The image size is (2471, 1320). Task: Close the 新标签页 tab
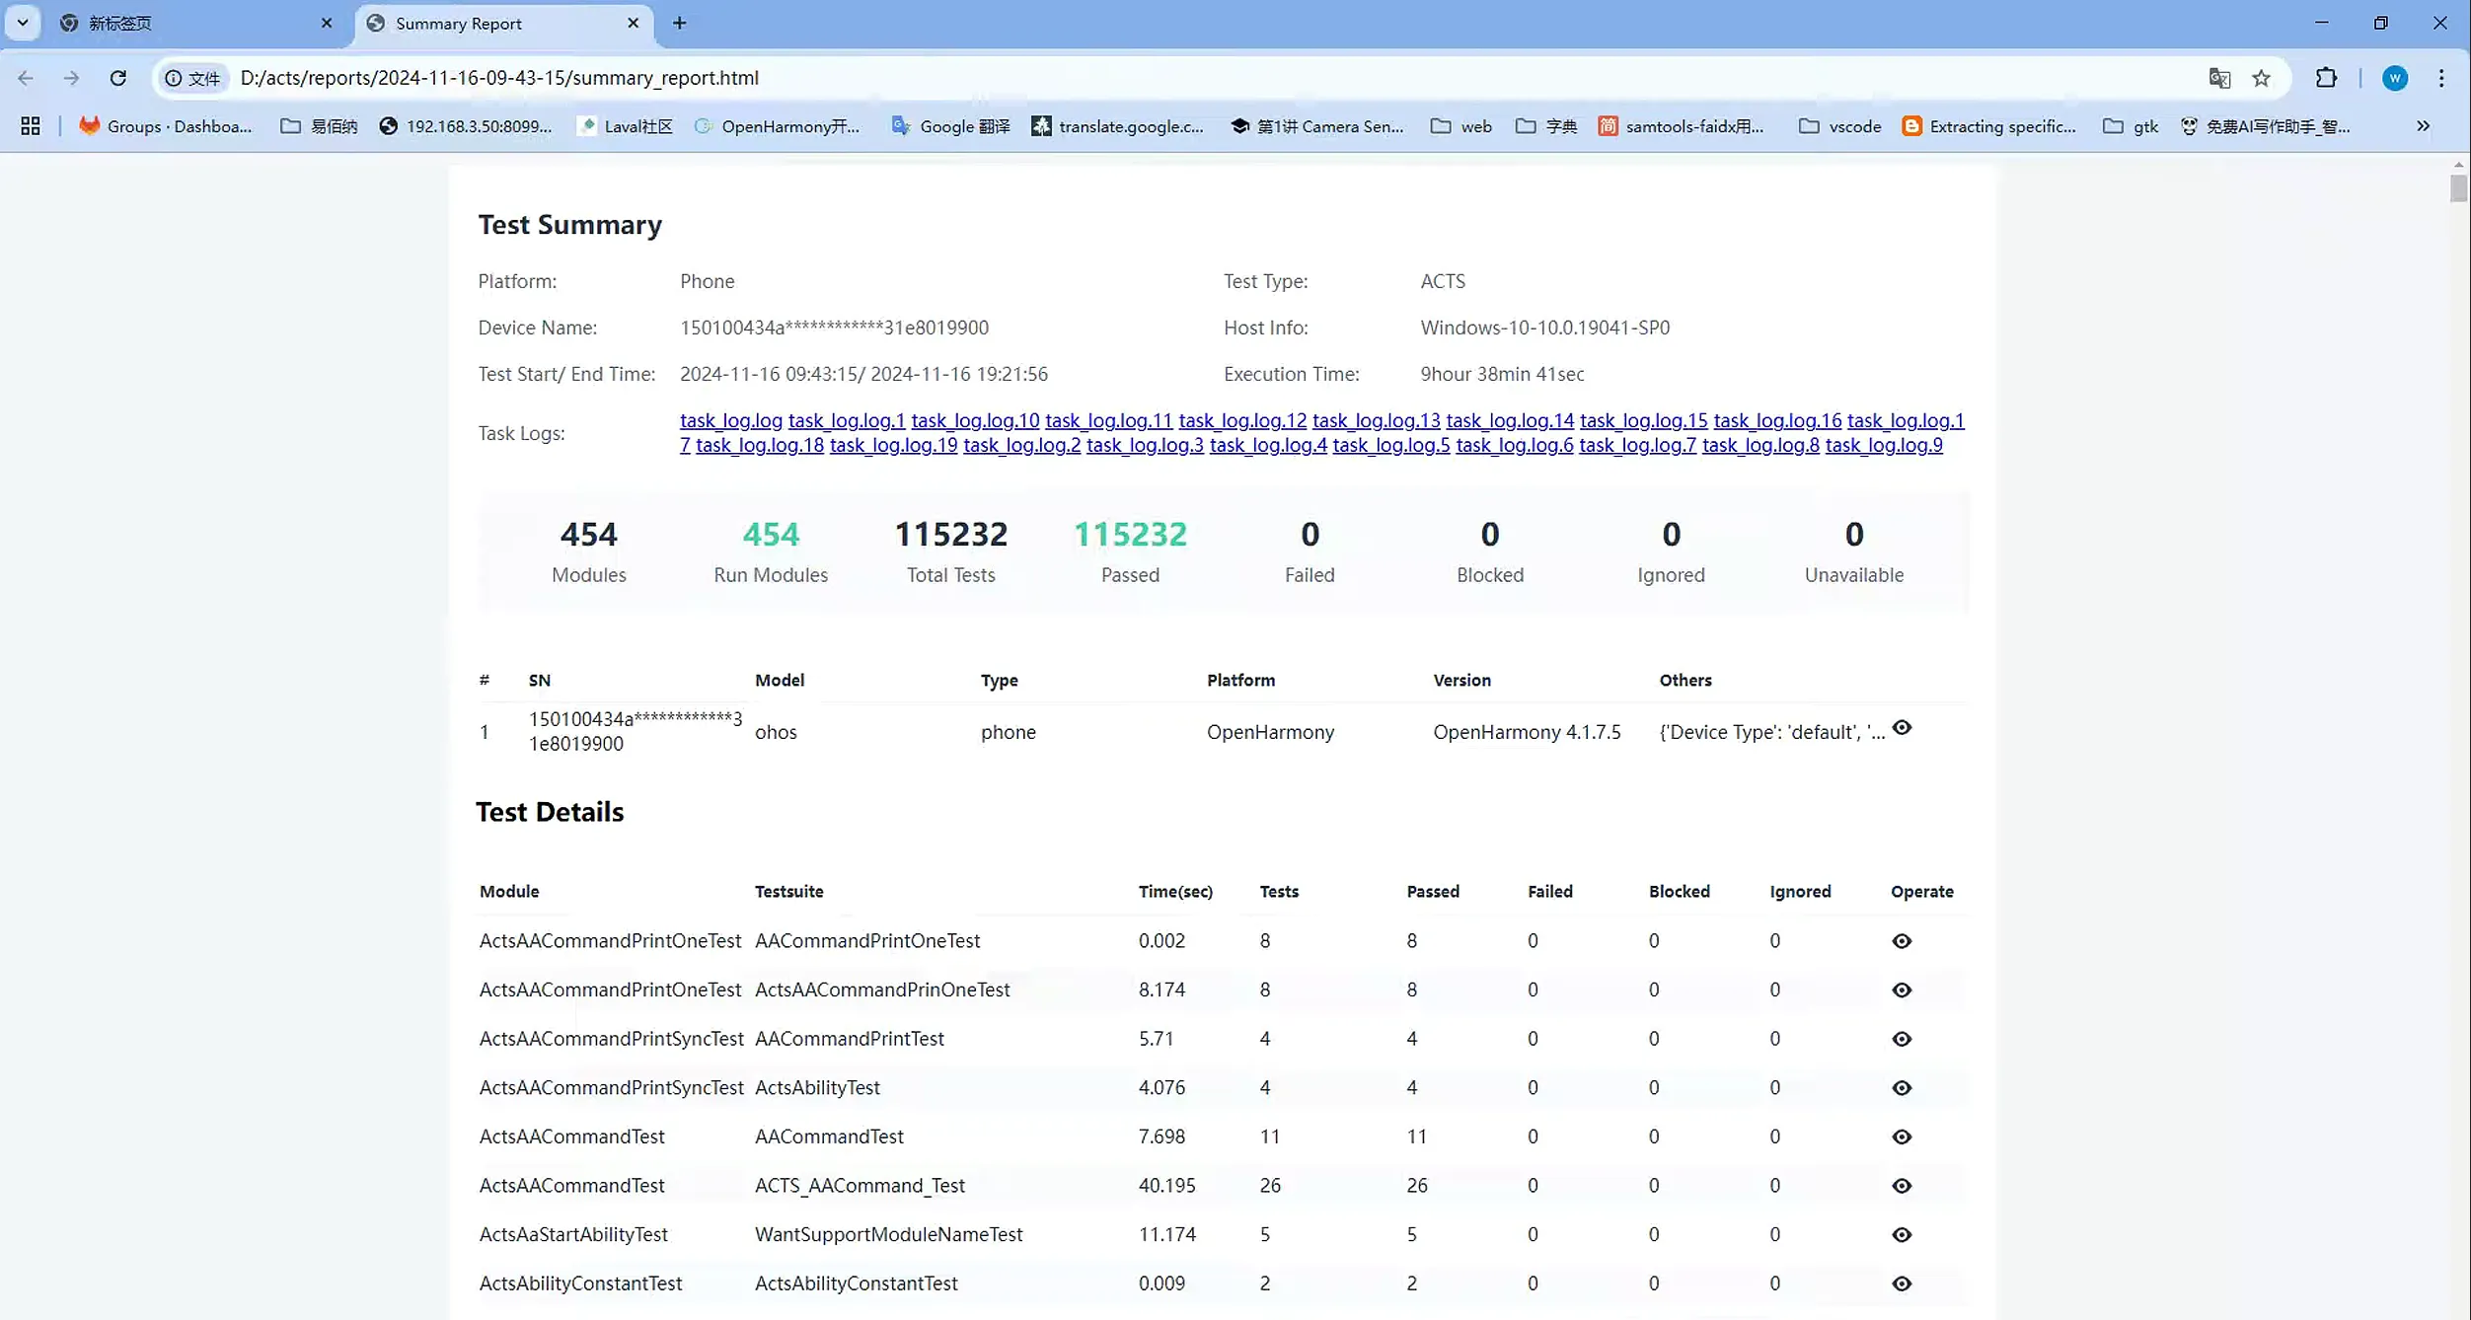click(327, 23)
